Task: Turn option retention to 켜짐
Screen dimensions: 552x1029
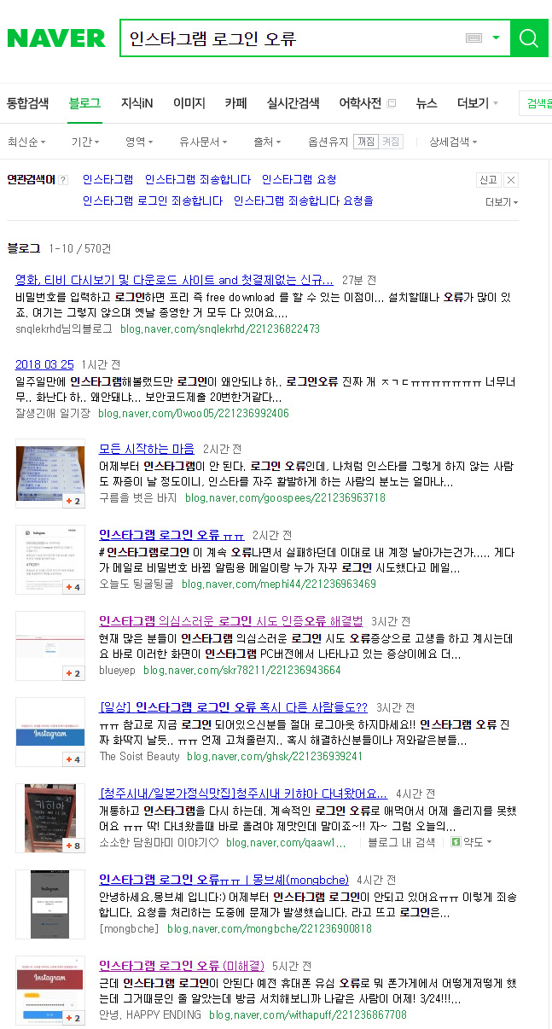Action: tap(391, 142)
